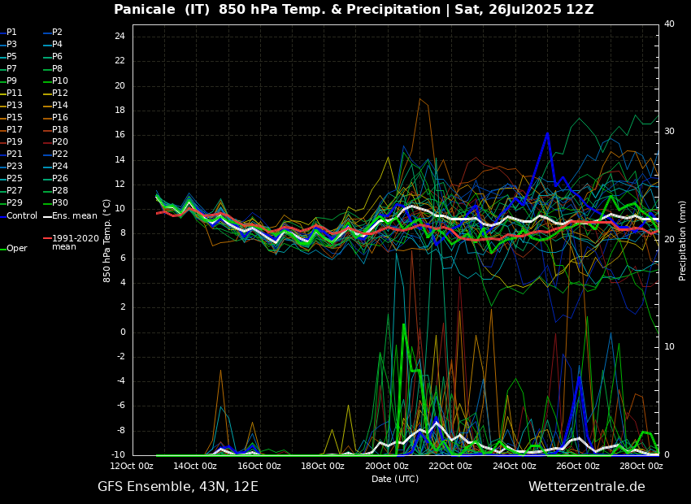This screenshot has height=504, width=691.
Task: Click the chart title Panicale (IT) 850 hPa
Action: click(x=354, y=10)
